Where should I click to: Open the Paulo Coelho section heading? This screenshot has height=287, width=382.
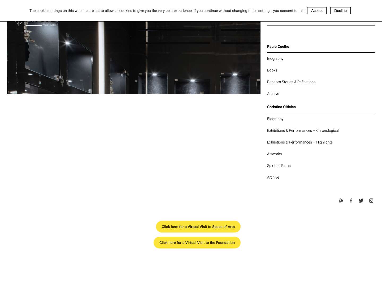tap(278, 47)
